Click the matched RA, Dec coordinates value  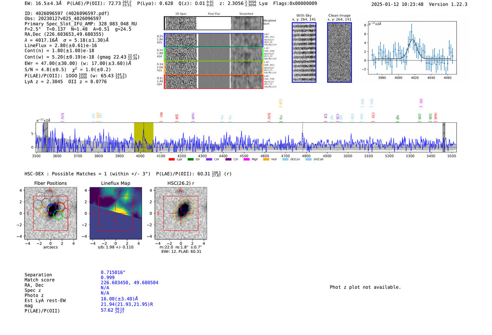coord(129,283)
